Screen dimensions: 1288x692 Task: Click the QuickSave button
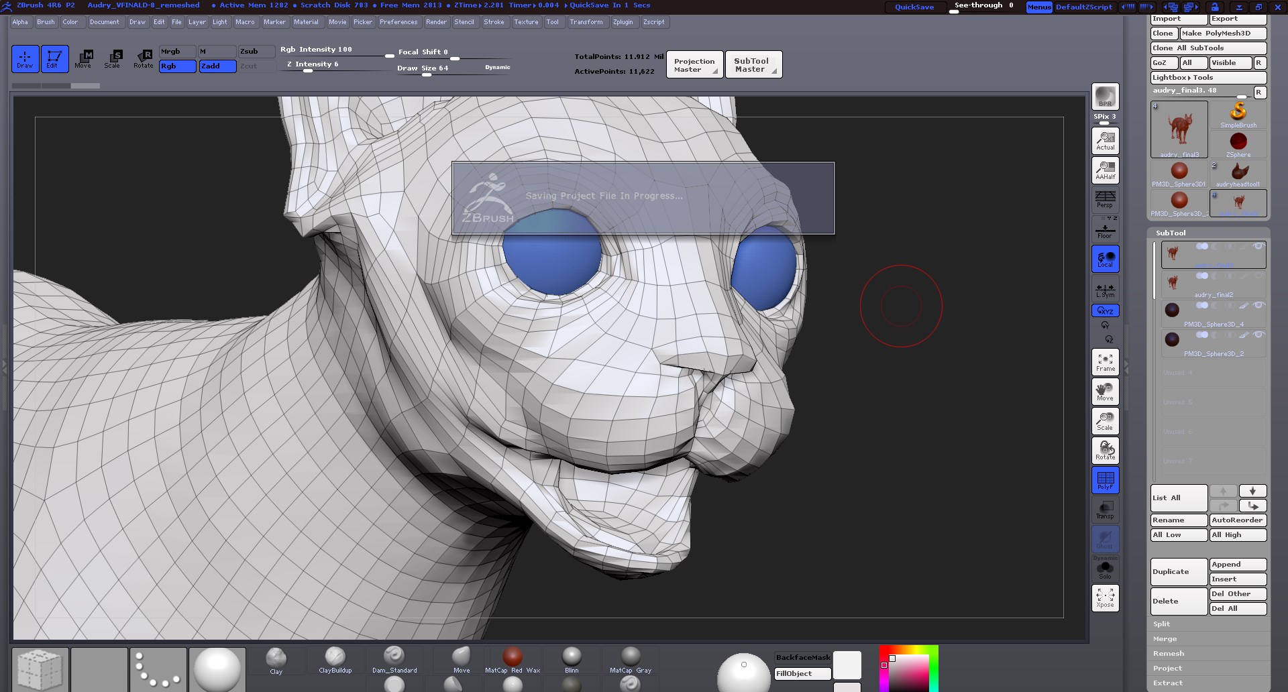(914, 7)
